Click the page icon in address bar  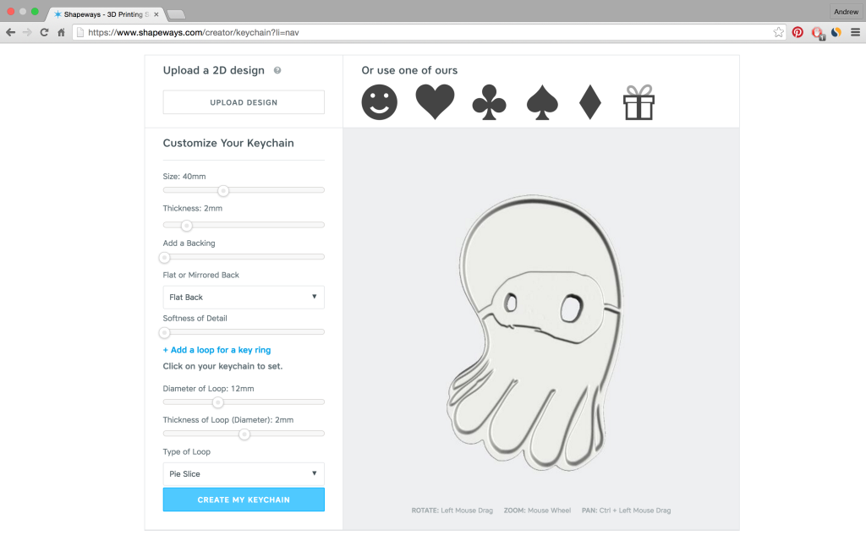point(80,33)
